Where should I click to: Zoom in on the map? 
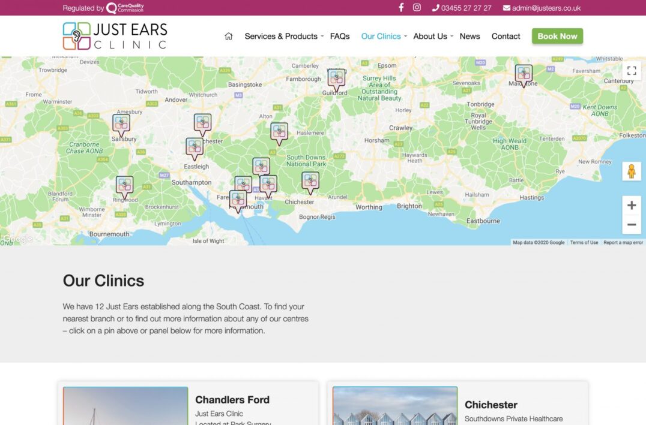[631, 206]
